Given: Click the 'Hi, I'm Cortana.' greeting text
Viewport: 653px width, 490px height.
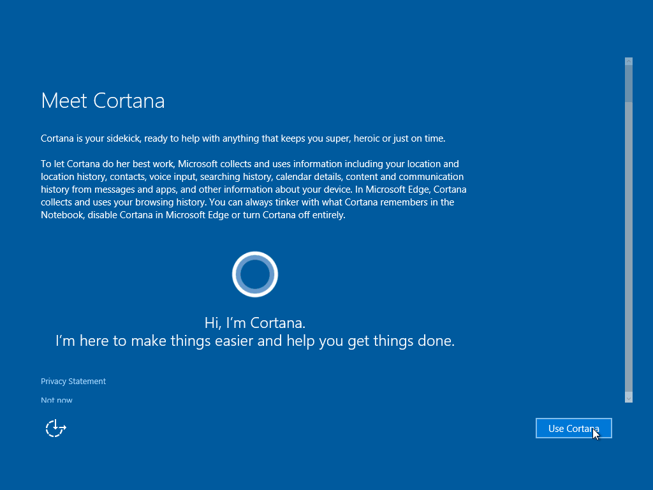Looking at the screenshot, I should click(255, 323).
